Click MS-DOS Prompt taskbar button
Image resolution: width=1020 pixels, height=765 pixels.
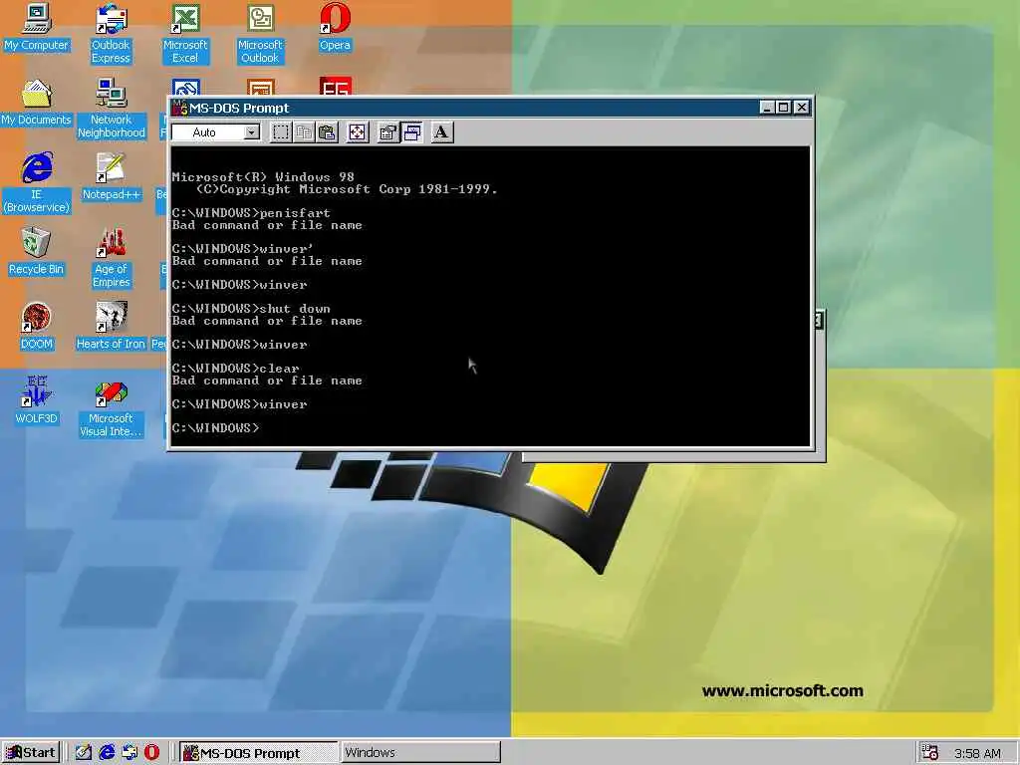pos(258,753)
